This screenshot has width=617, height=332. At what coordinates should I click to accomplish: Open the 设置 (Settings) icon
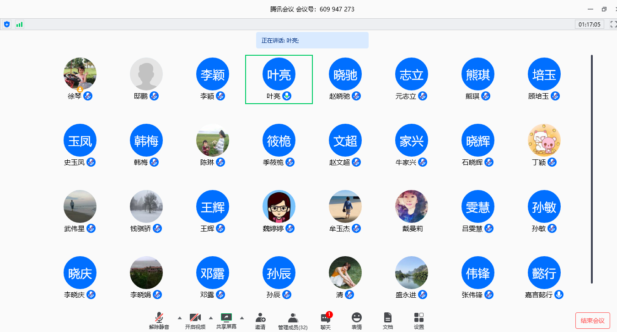click(x=419, y=320)
